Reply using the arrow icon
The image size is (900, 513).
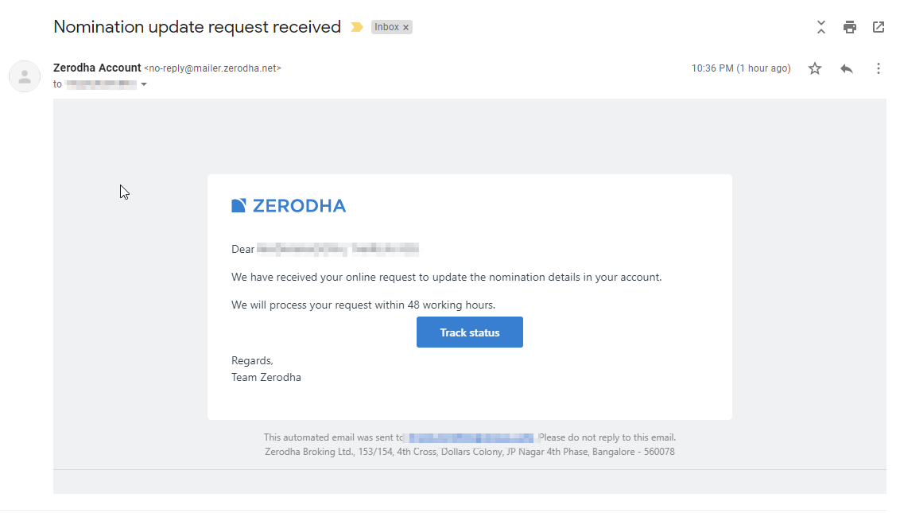click(846, 69)
